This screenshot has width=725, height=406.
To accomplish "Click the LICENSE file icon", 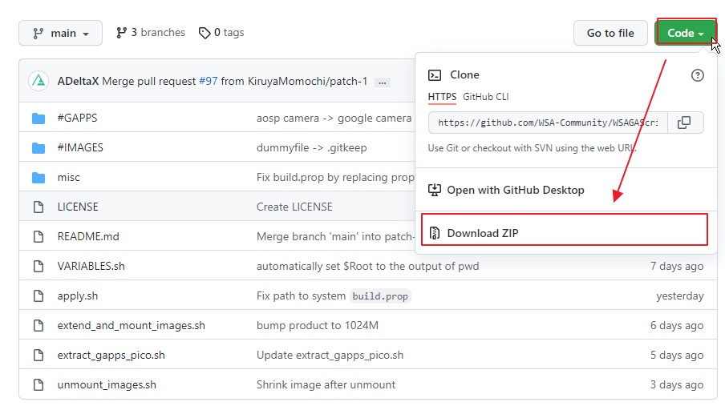I will coord(38,207).
